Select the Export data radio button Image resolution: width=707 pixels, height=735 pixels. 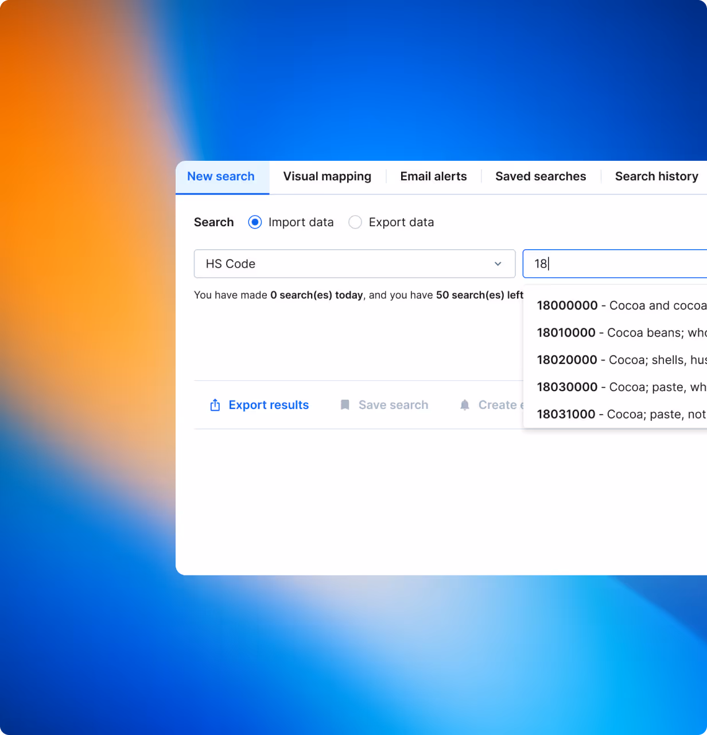pos(355,222)
